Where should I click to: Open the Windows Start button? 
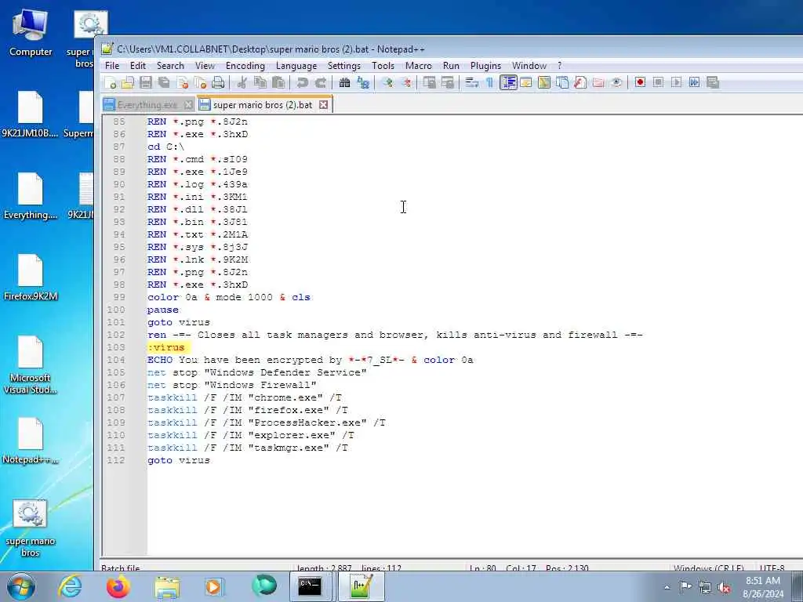coord(21,586)
